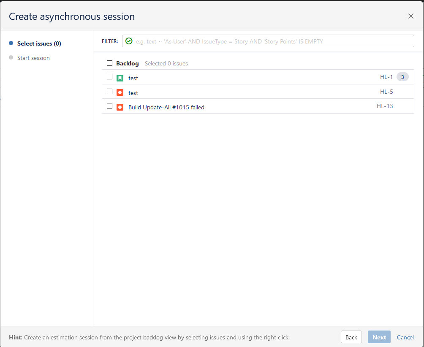Toggle the Backlog select-all checkbox

coord(110,63)
